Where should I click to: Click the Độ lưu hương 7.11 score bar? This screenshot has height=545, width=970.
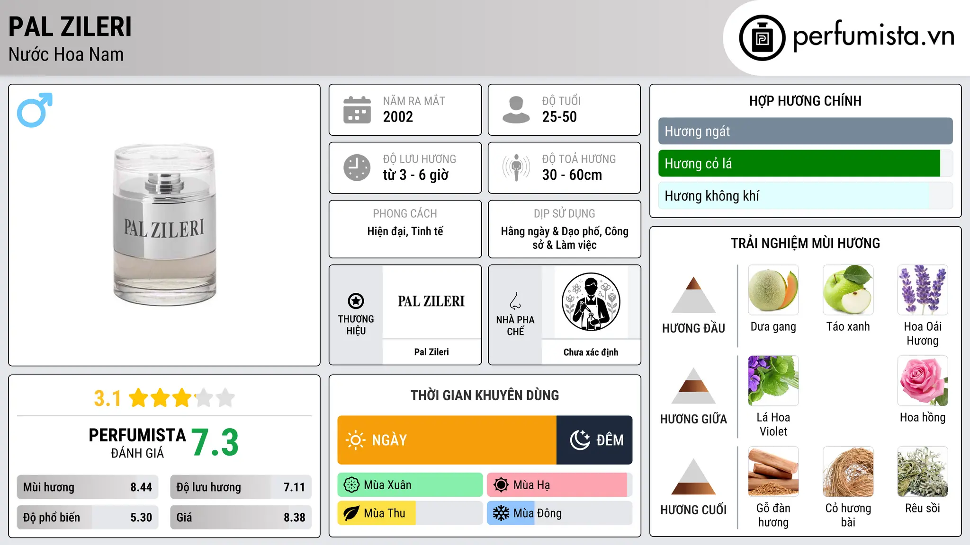pos(241,487)
